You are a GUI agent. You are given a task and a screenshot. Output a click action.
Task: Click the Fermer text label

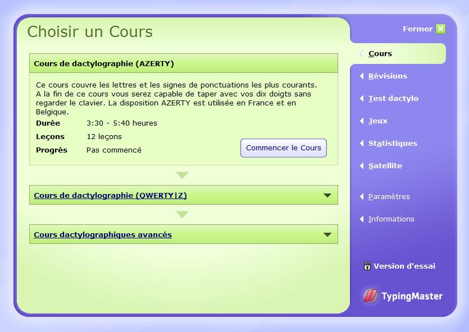[417, 29]
